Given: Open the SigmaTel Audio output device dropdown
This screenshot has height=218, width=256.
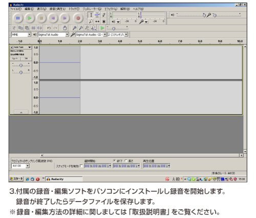Looking at the screenshot, I should pos(67,34).
